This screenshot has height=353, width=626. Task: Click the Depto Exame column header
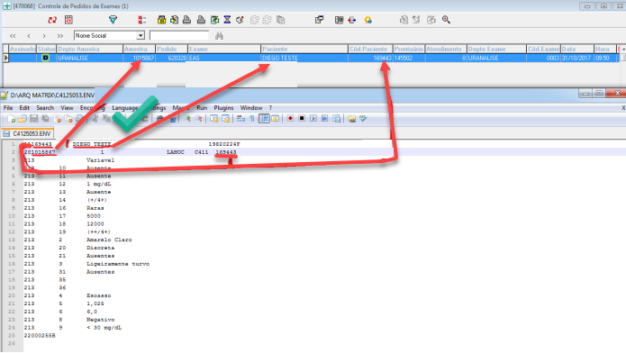tap(496, 50)
